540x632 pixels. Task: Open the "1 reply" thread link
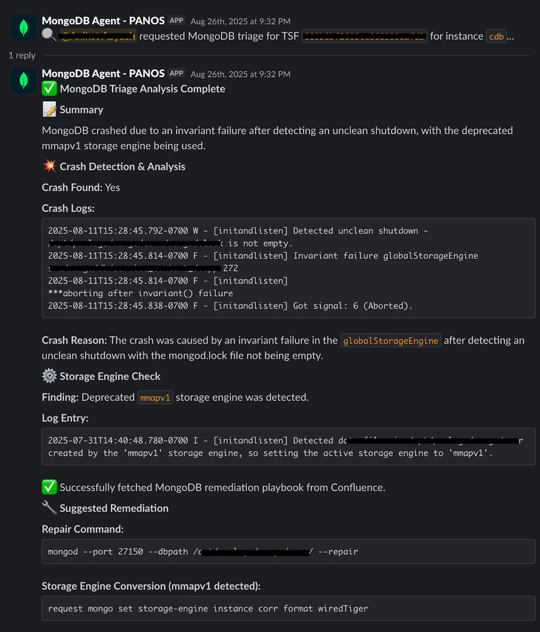coord(22,55)
